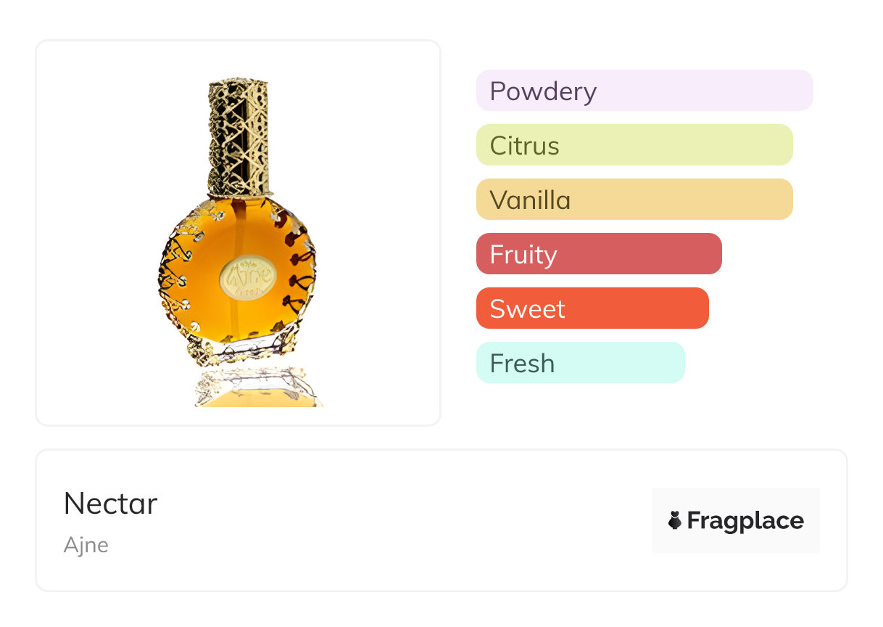Choose the Vanilla accord bar
This screenshot has height=627, width=883.
pos(634,200)
